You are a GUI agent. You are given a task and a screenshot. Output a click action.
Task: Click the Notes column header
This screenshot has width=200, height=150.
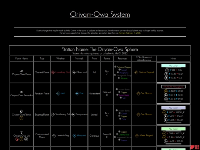click(x=173, y=59)
